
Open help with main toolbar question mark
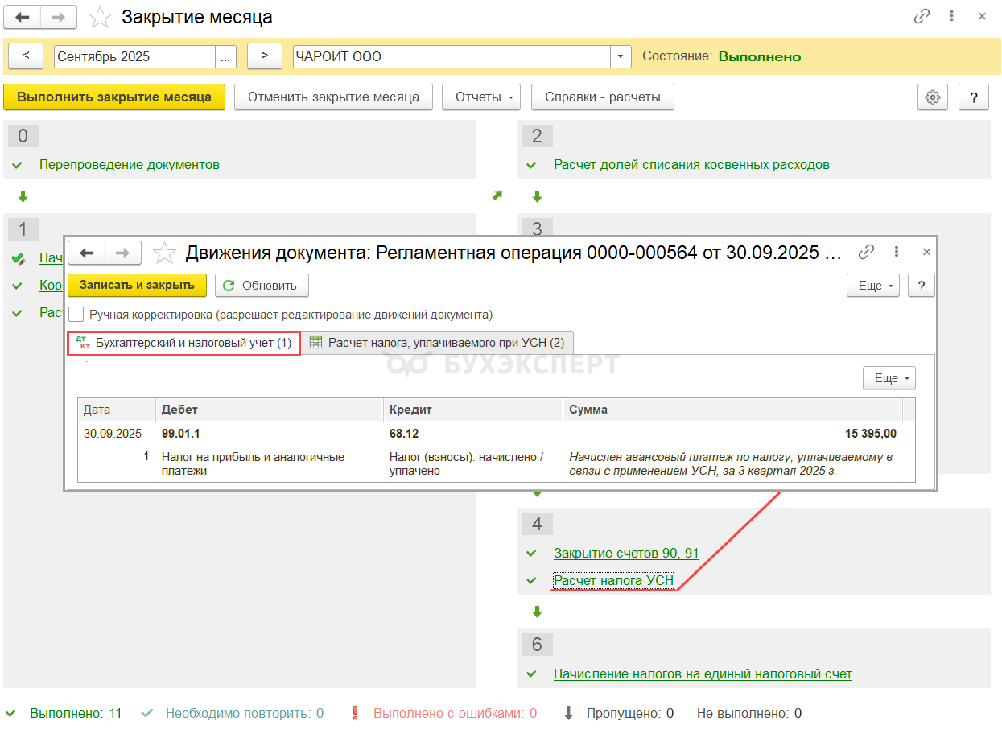coord(974,97)
